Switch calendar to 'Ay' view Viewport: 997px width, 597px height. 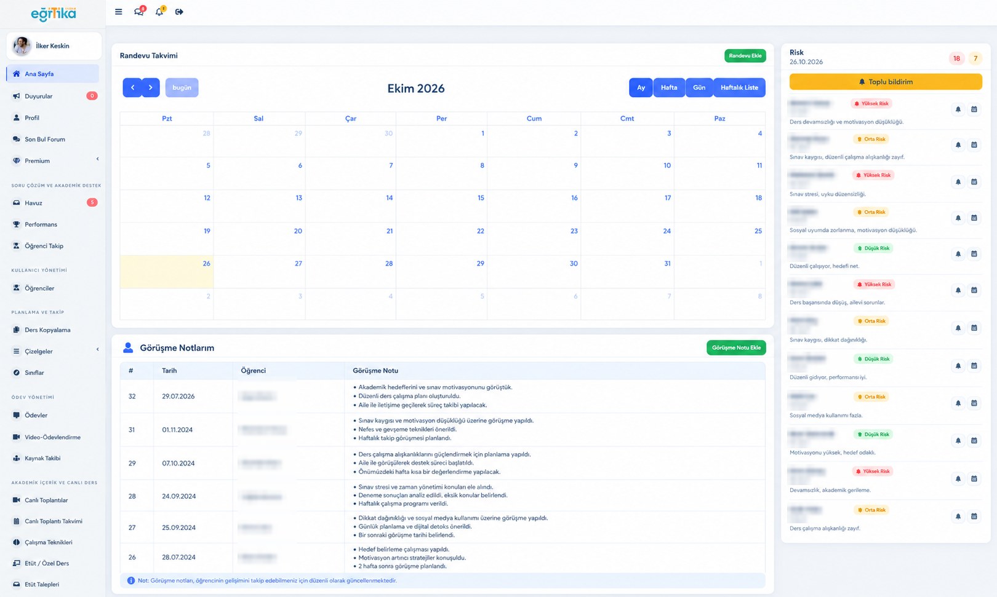tap(641, 87)
